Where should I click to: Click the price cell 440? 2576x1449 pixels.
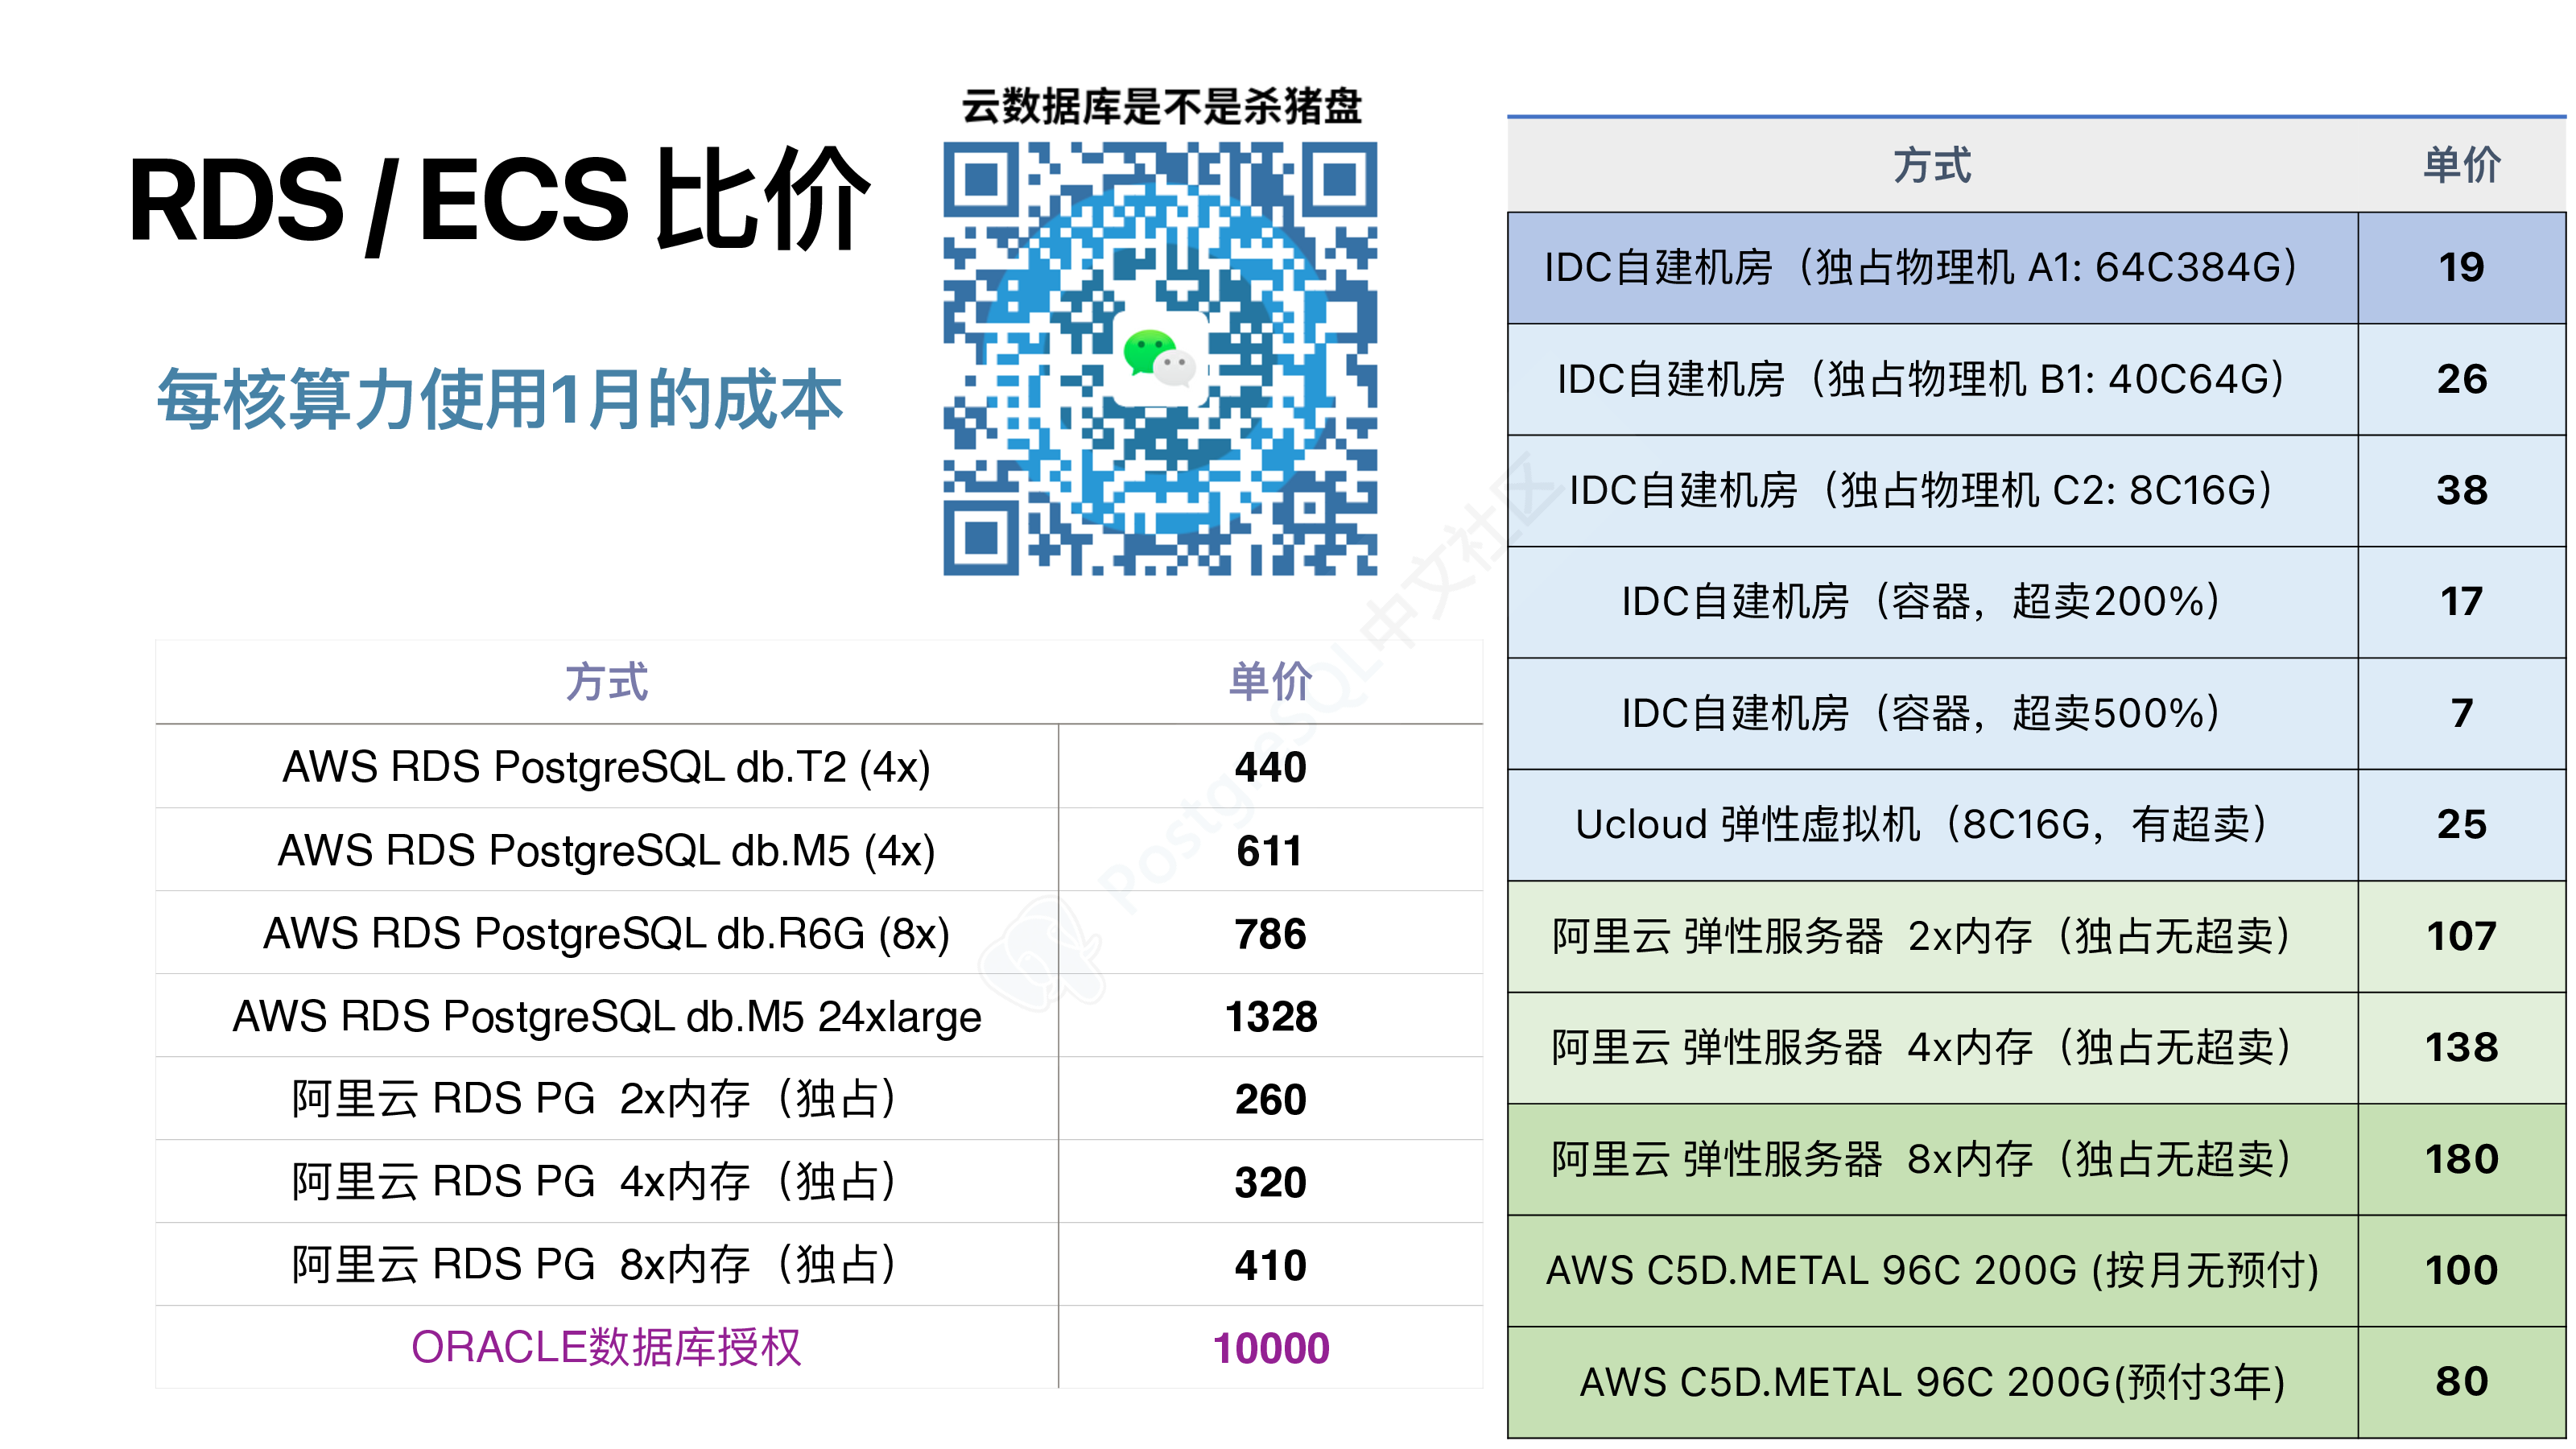click(x=1270, y=767)
